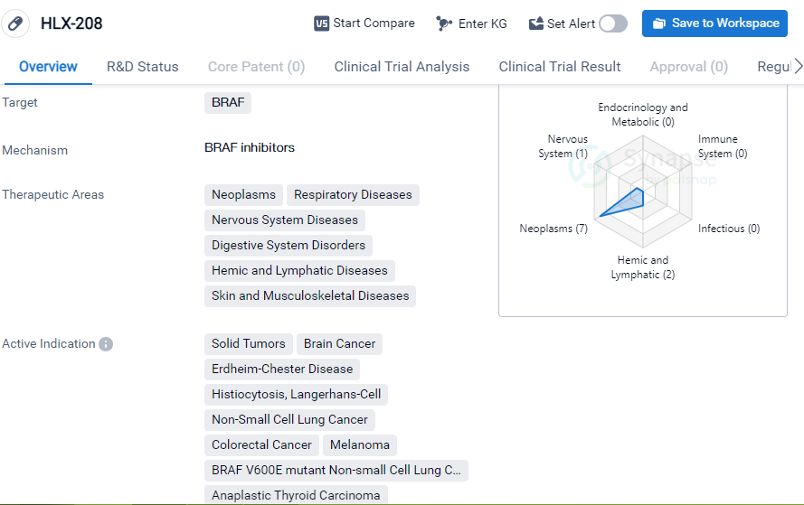The image size is (804, 505).
Task: Toggle the Set Alert switch
Action: (612, 23)
